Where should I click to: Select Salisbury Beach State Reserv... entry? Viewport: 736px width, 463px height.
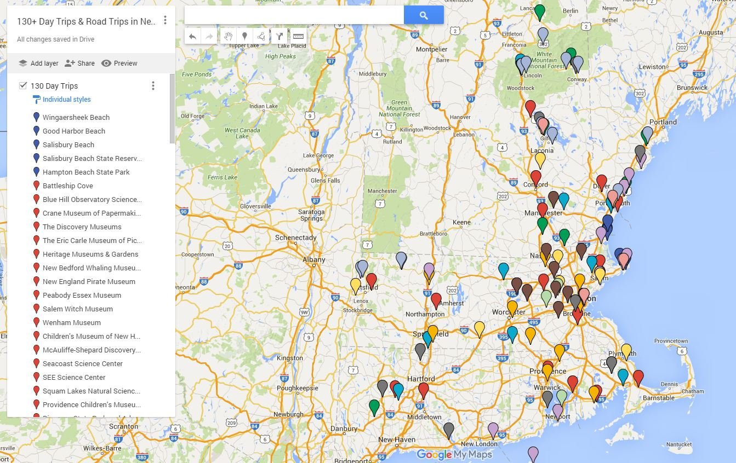point(92,158)
